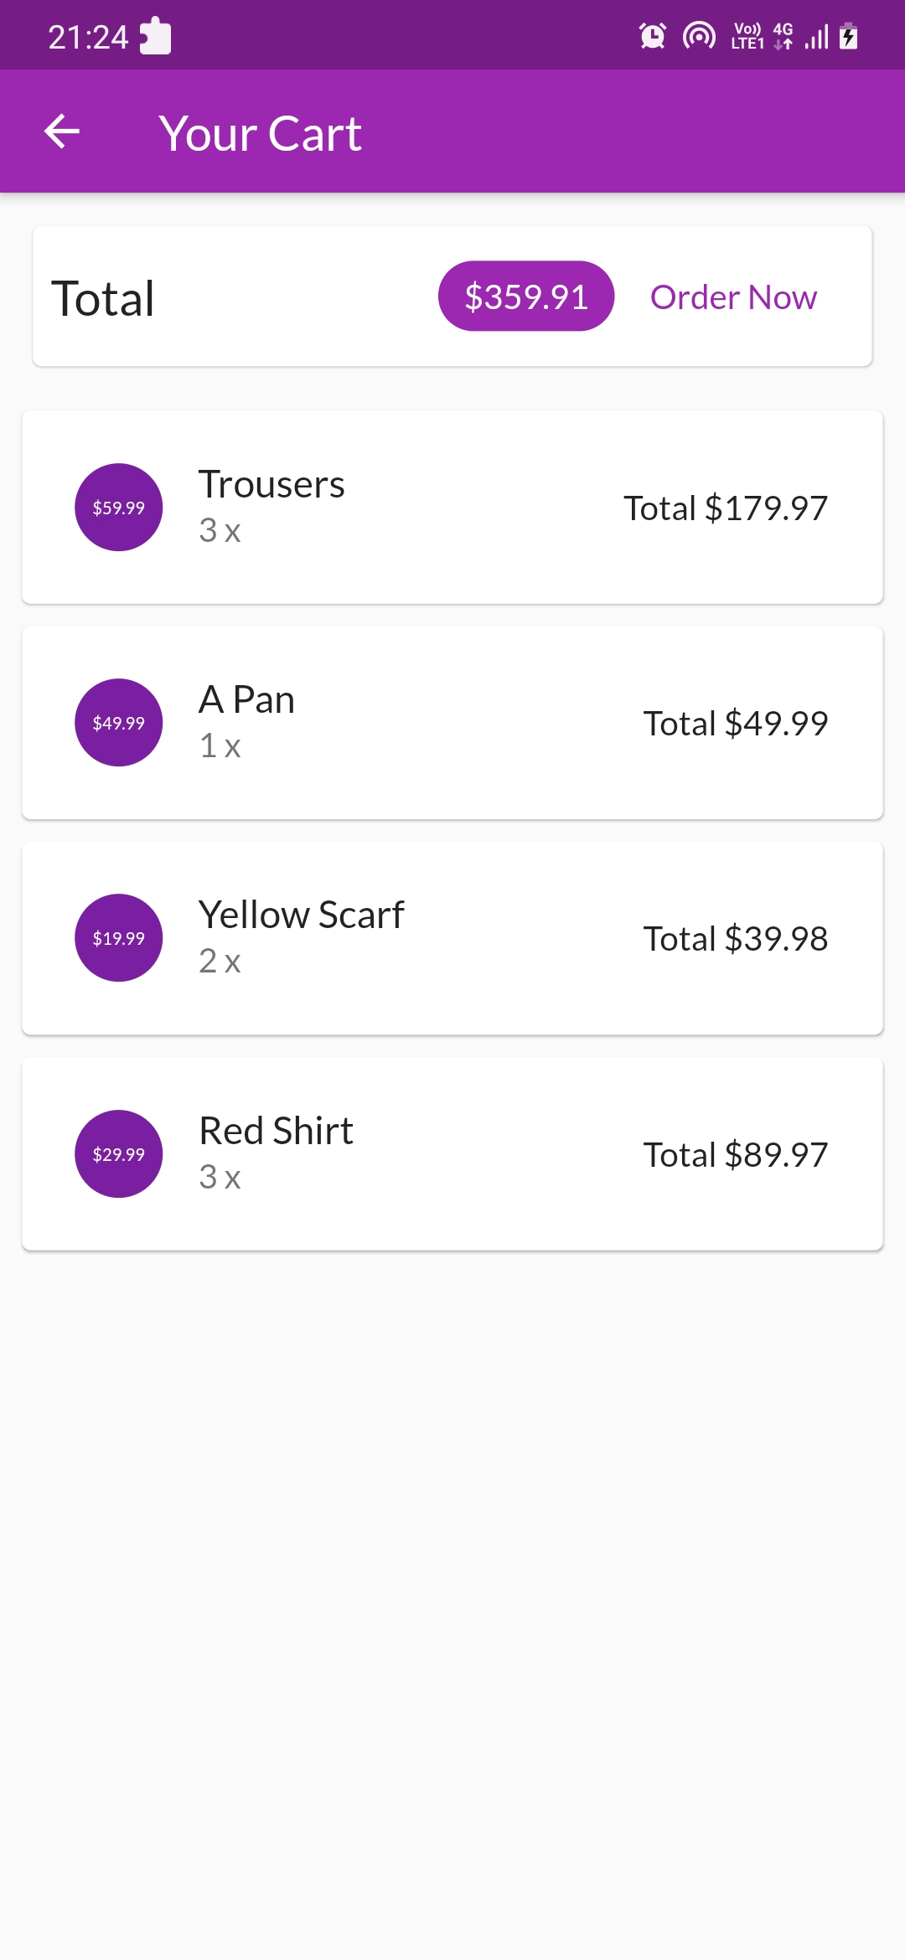The height and width of the screenshot is (1960, 905).
Task: Tap the Total $179.97 line amount
Action: 726,508
